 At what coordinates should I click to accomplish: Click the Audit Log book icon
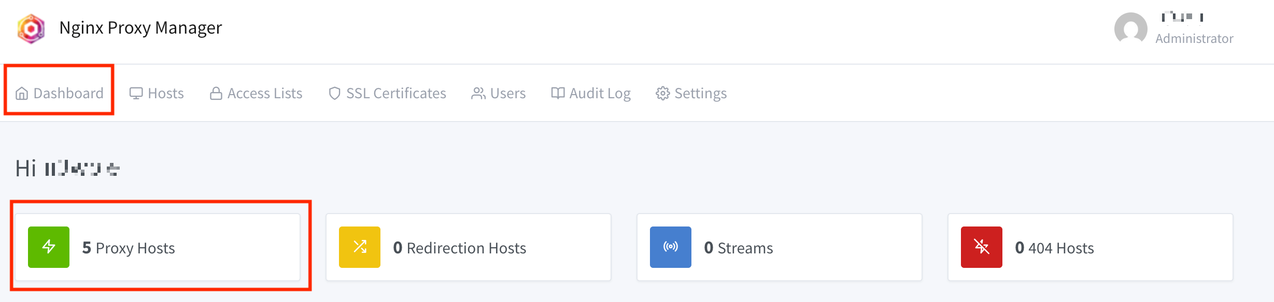tap(558, 93)
